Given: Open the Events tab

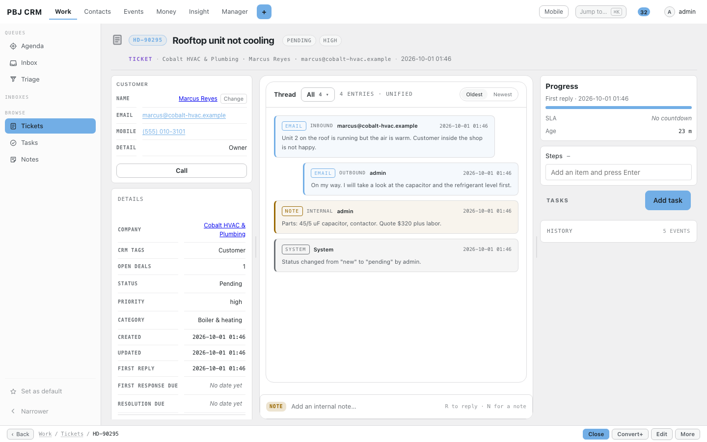Looking at the screenshot, I should point(134,12).
